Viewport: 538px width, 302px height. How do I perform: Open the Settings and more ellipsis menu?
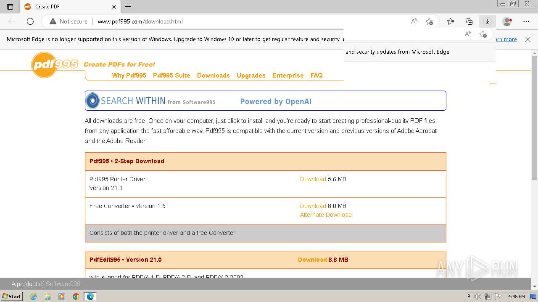point(526,21)
